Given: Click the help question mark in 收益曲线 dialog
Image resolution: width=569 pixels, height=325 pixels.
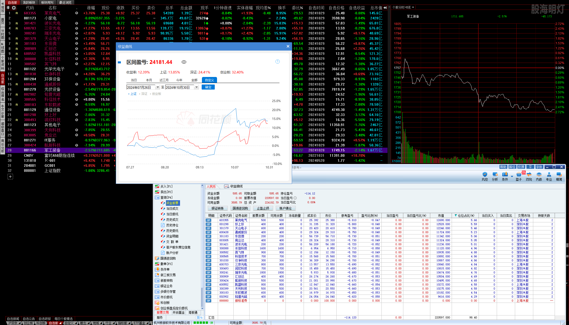Looking at the screenshot, I should (277, 62).
